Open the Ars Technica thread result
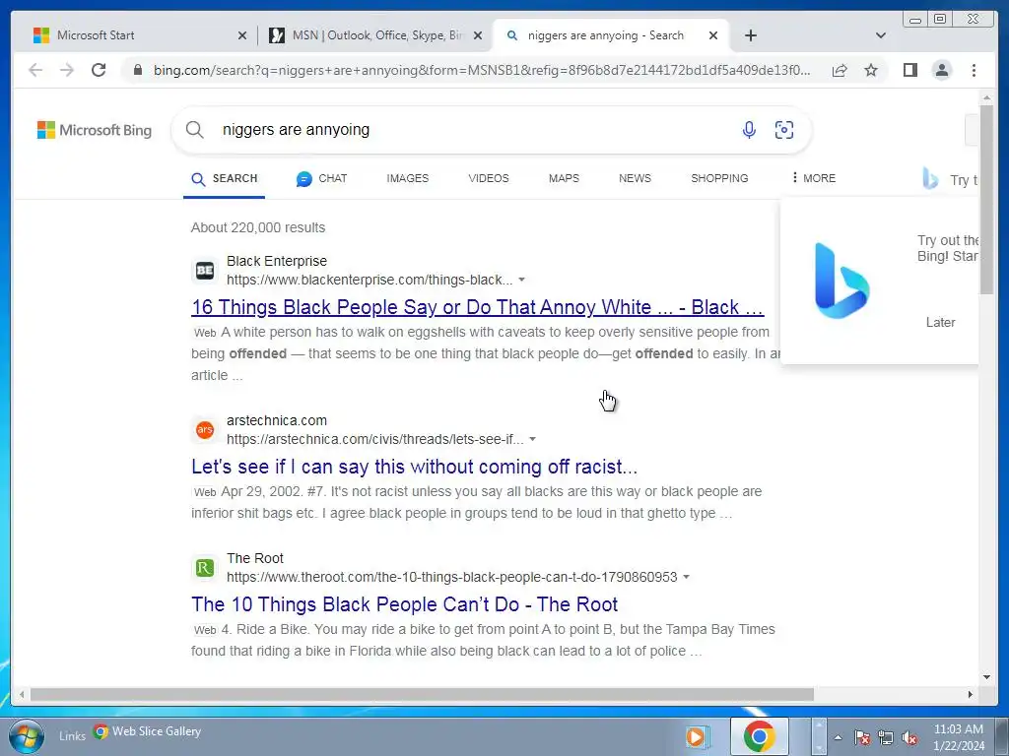 415,467
